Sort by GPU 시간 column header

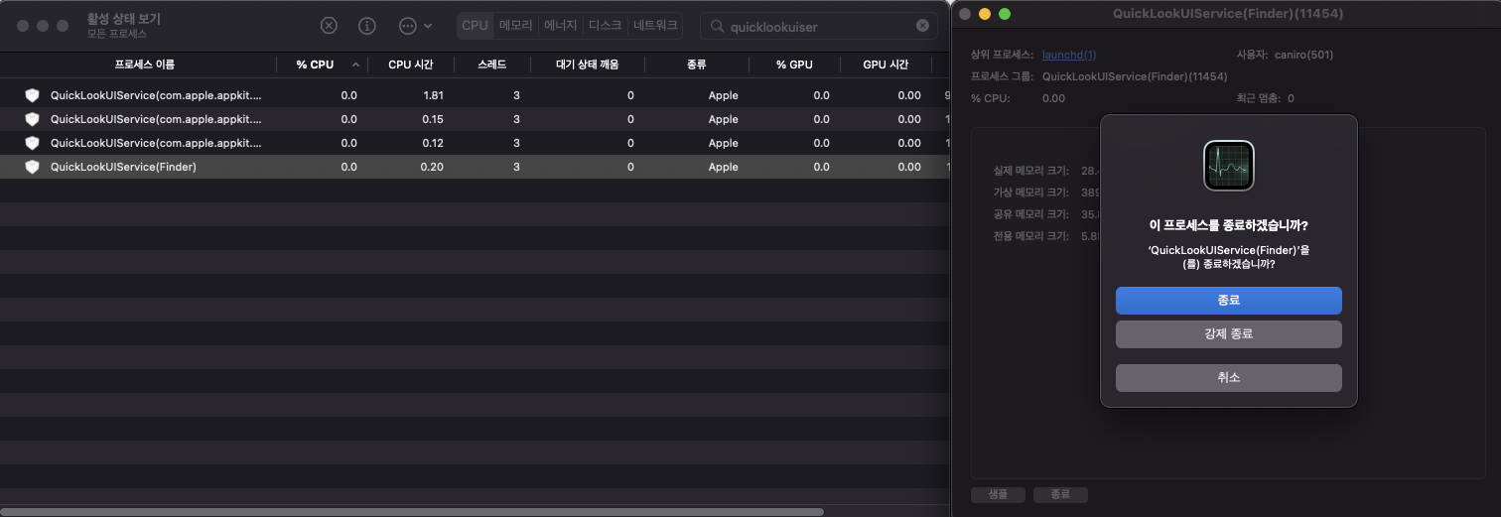(x=886, y=65)
